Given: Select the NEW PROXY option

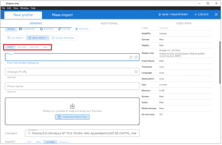Looking at the screenshot, I should tap(38, 38).
